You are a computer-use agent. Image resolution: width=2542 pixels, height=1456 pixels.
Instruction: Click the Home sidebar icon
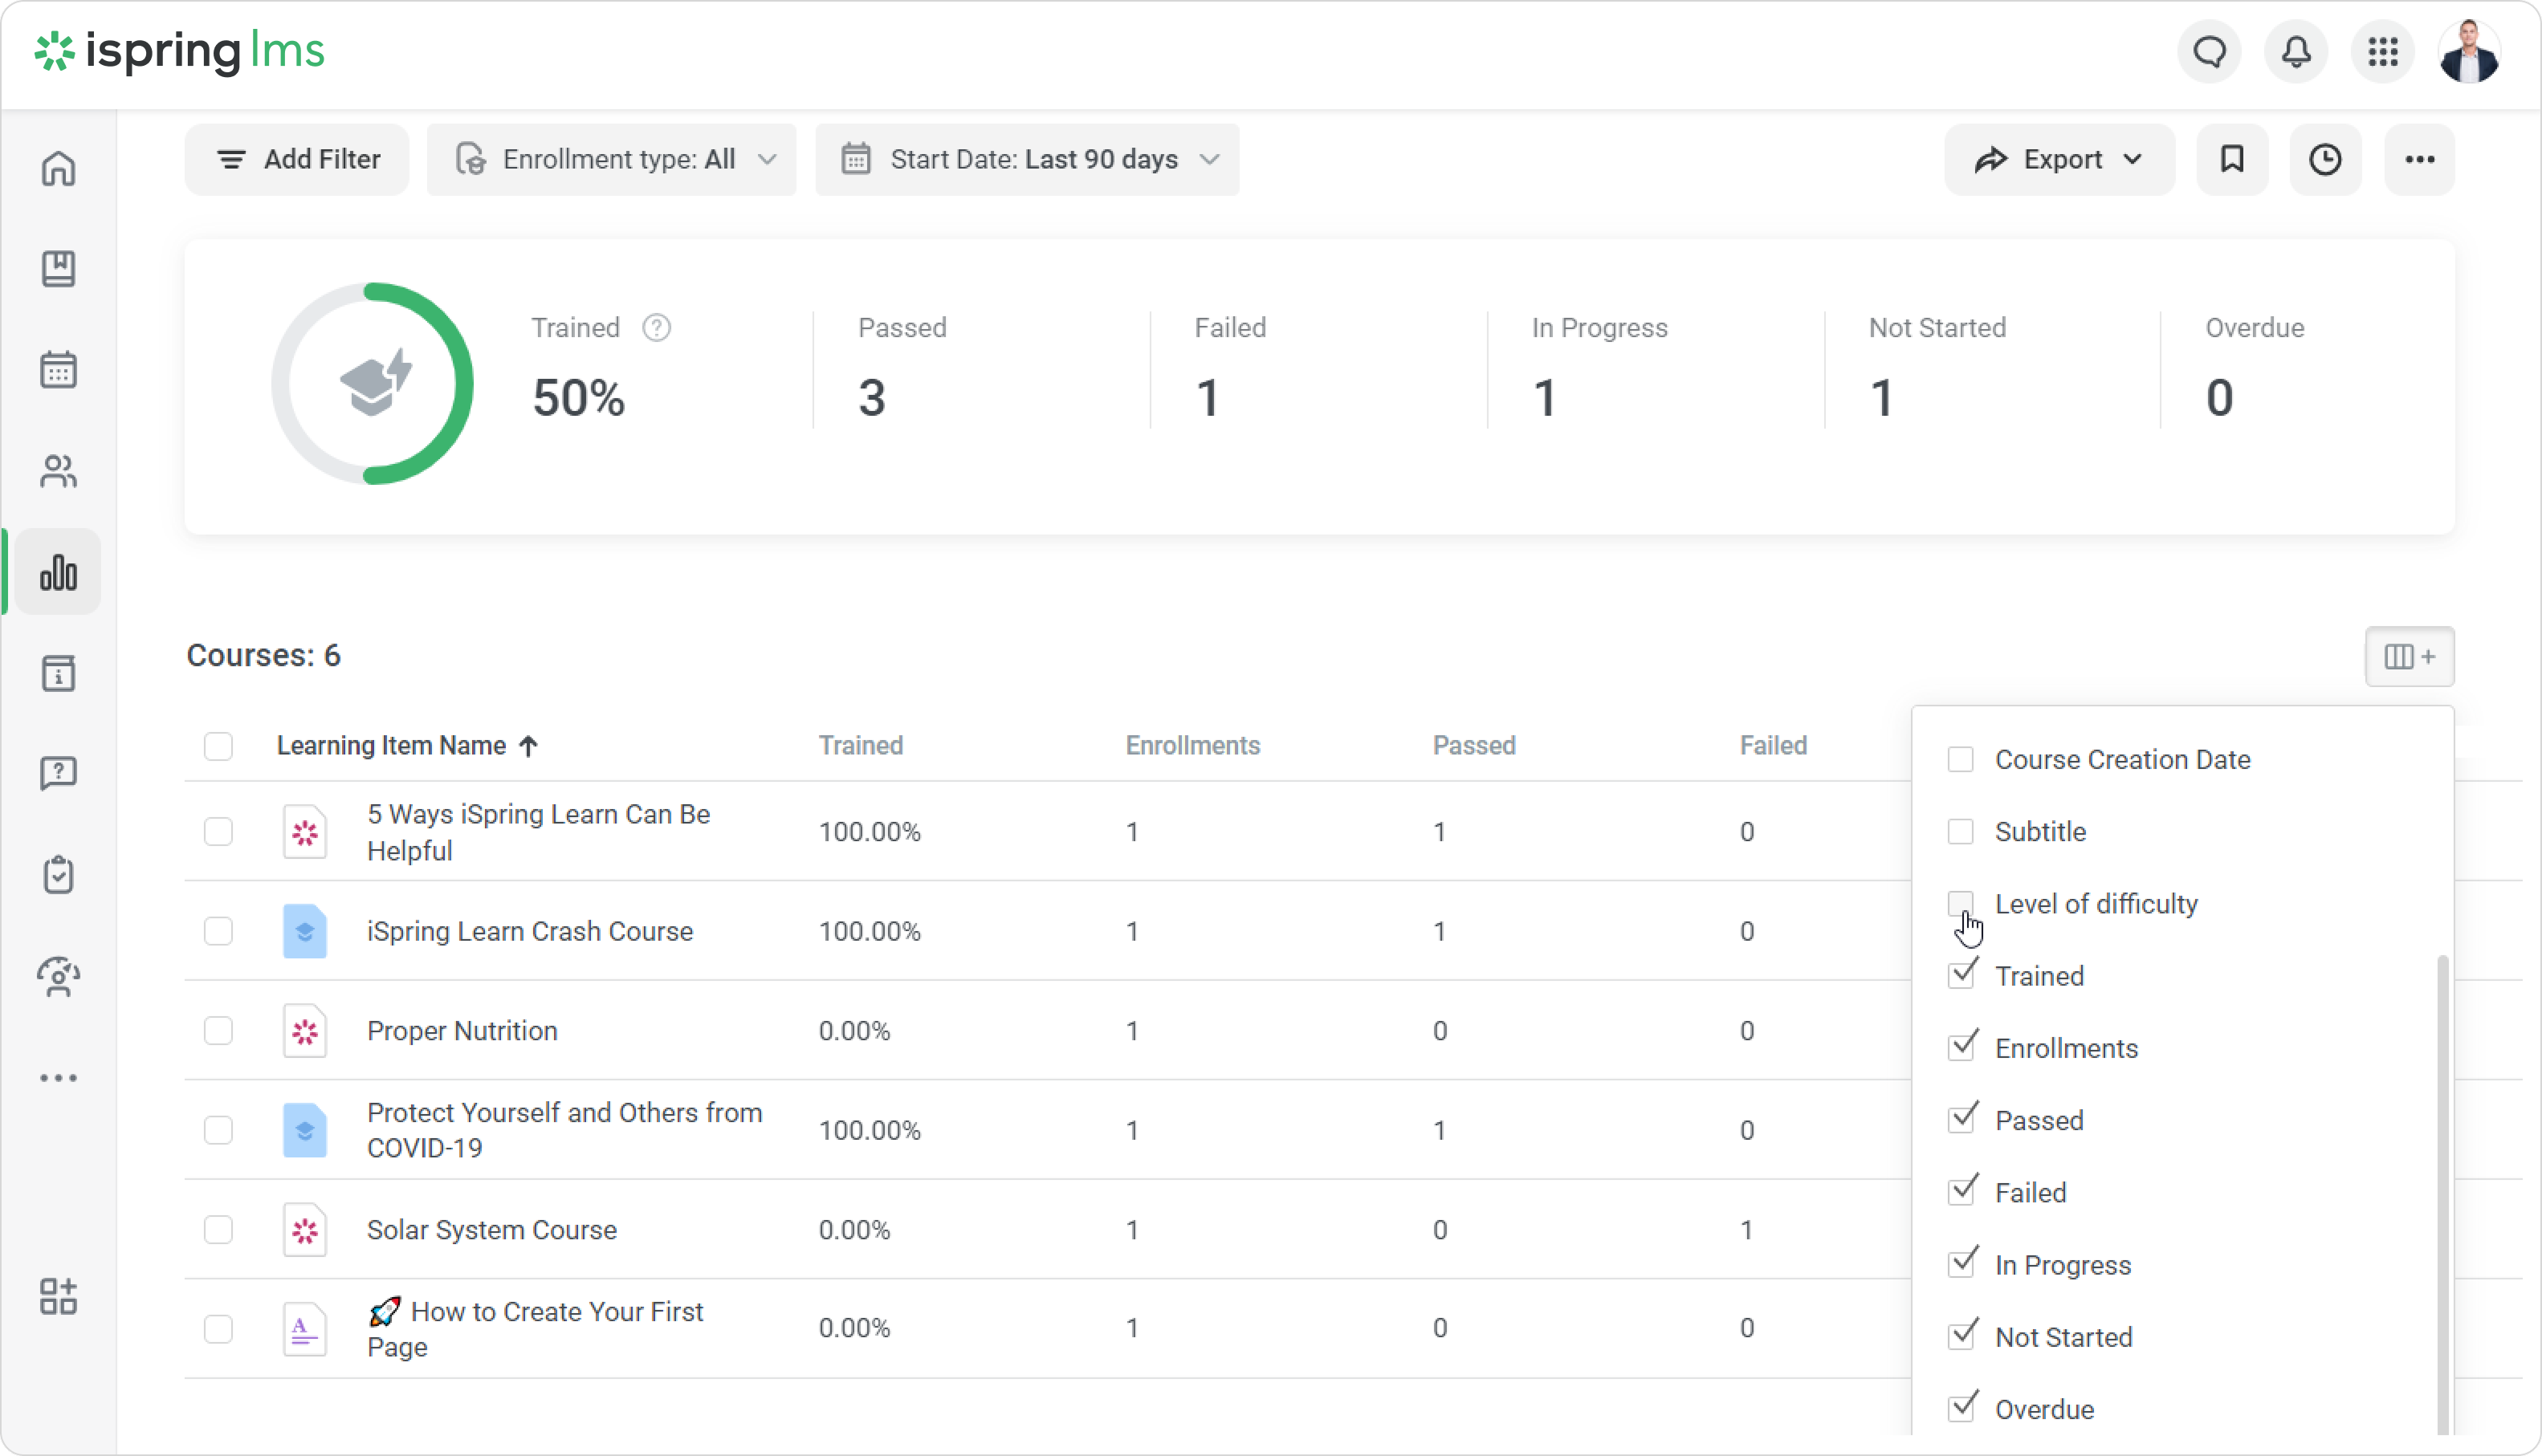(x=58, y=168)
